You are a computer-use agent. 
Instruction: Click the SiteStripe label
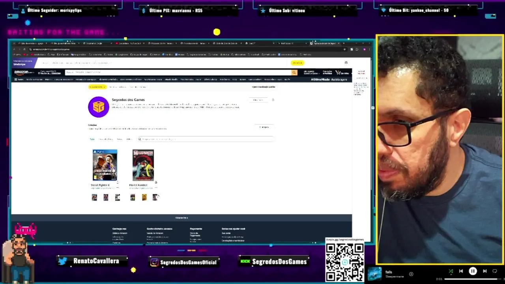19,64
